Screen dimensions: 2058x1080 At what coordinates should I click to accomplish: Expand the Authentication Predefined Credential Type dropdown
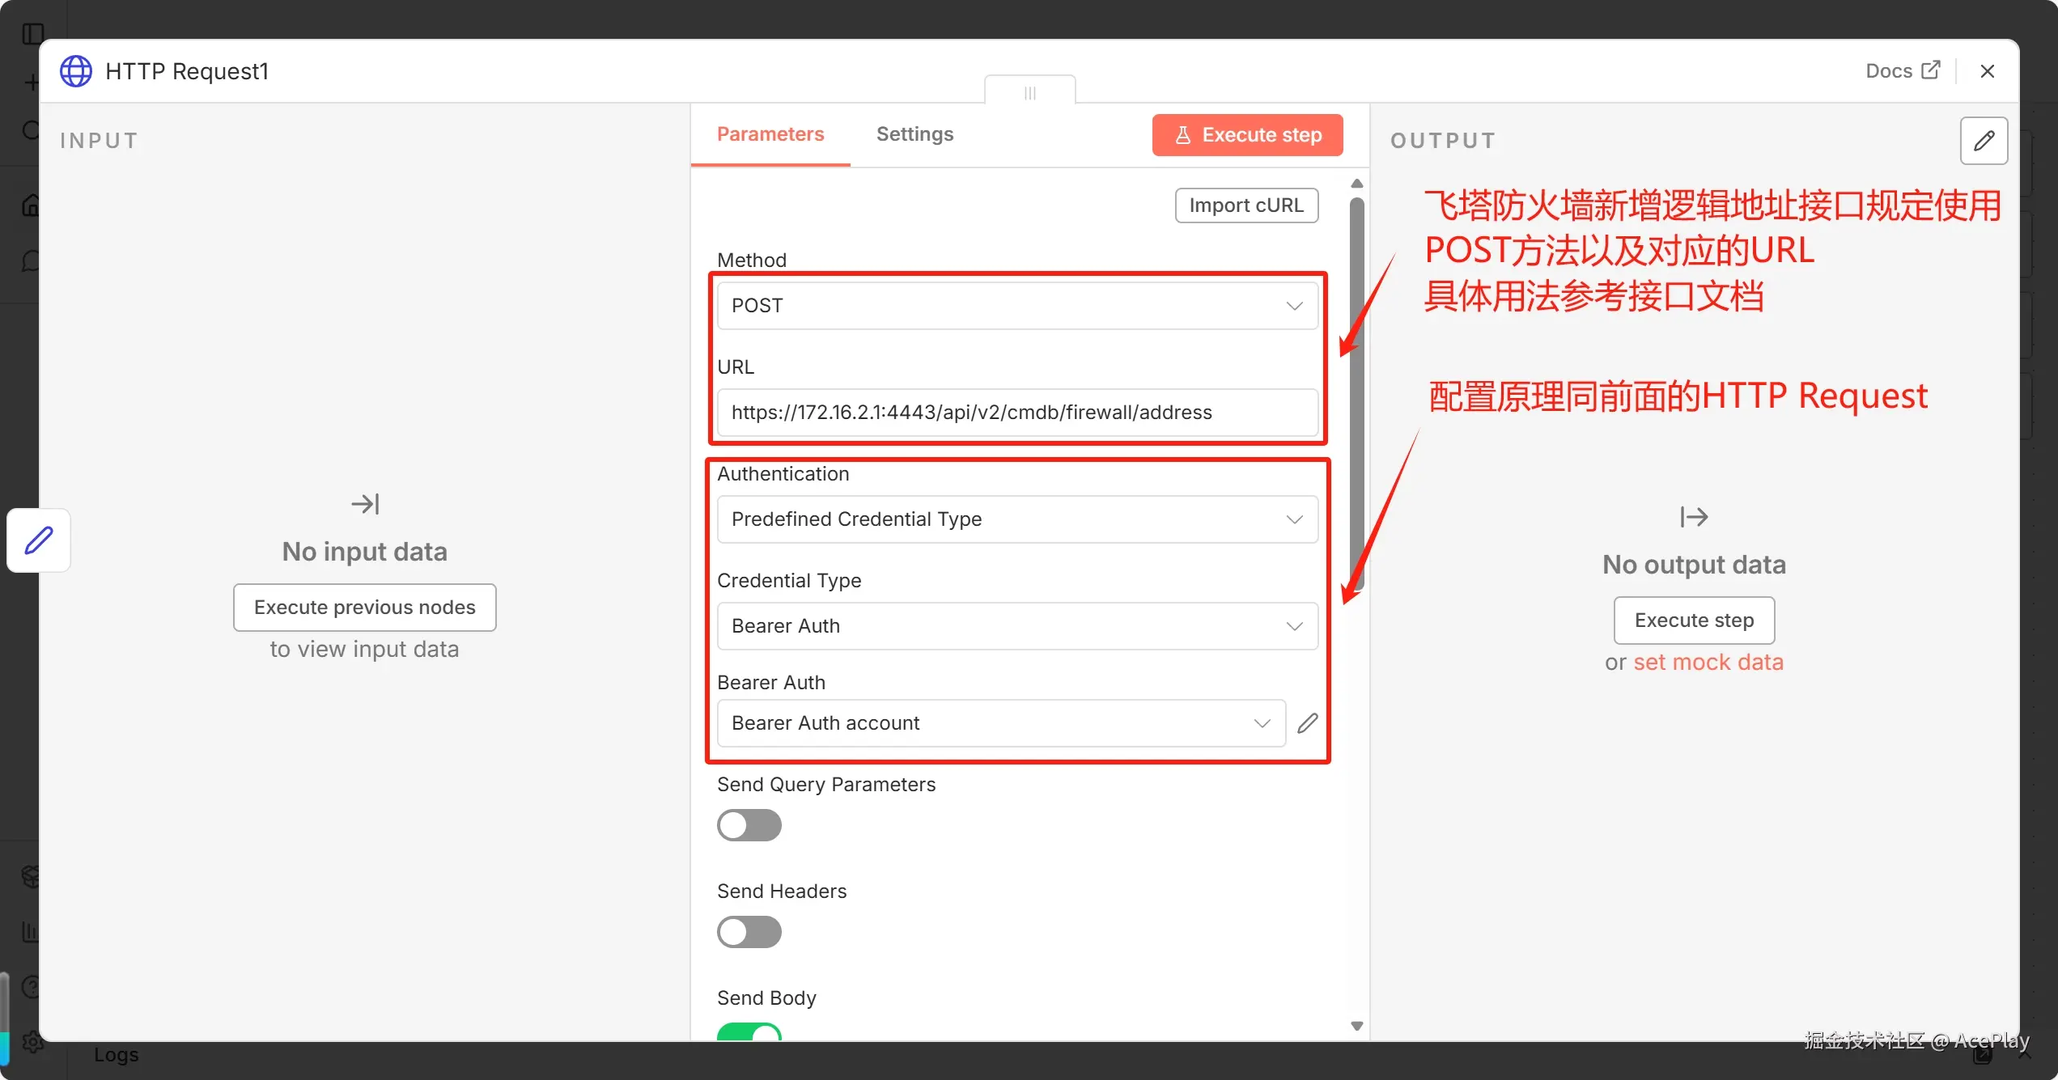(x=1017, y=519)
